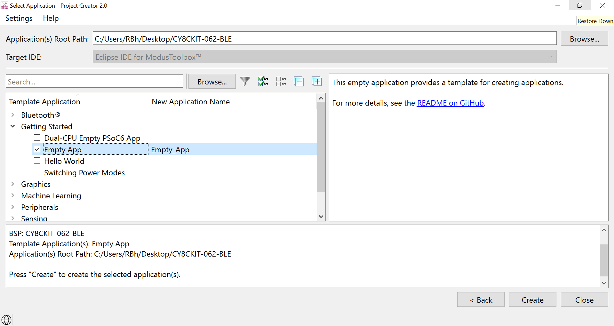Expand the Graphics category

(x=13, y=184)
